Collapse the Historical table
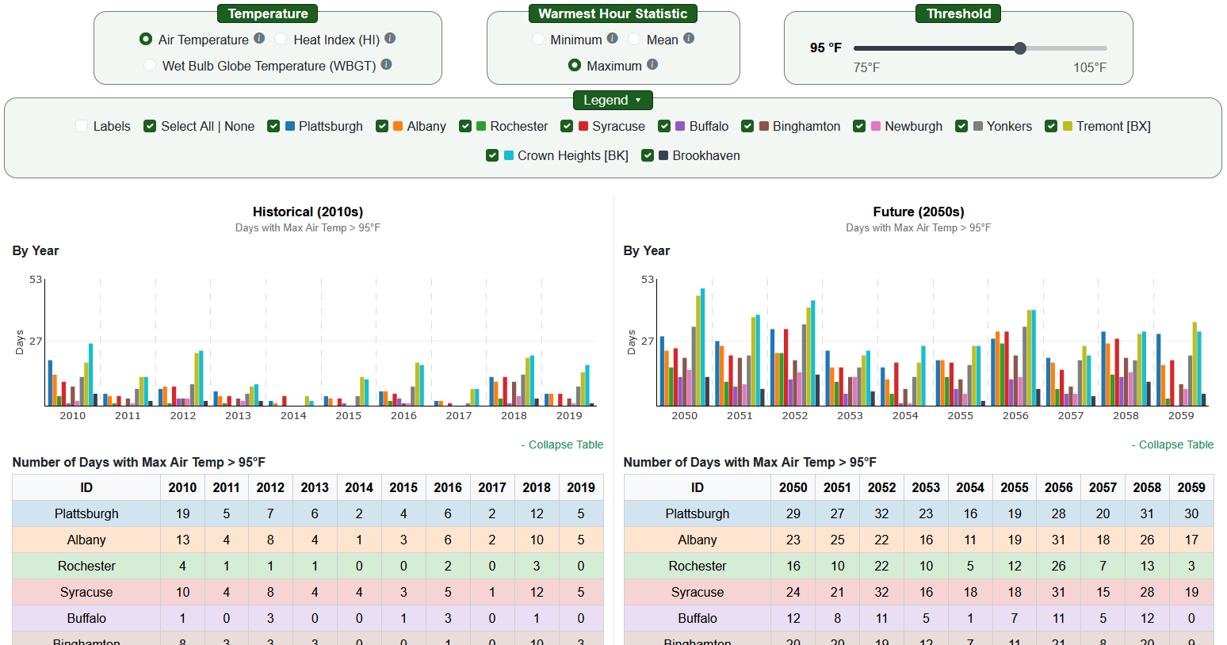This screenshot has width=1227, height=645. pos(562,445)
